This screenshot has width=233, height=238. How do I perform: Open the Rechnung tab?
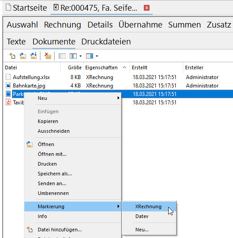tap(63, 24)
